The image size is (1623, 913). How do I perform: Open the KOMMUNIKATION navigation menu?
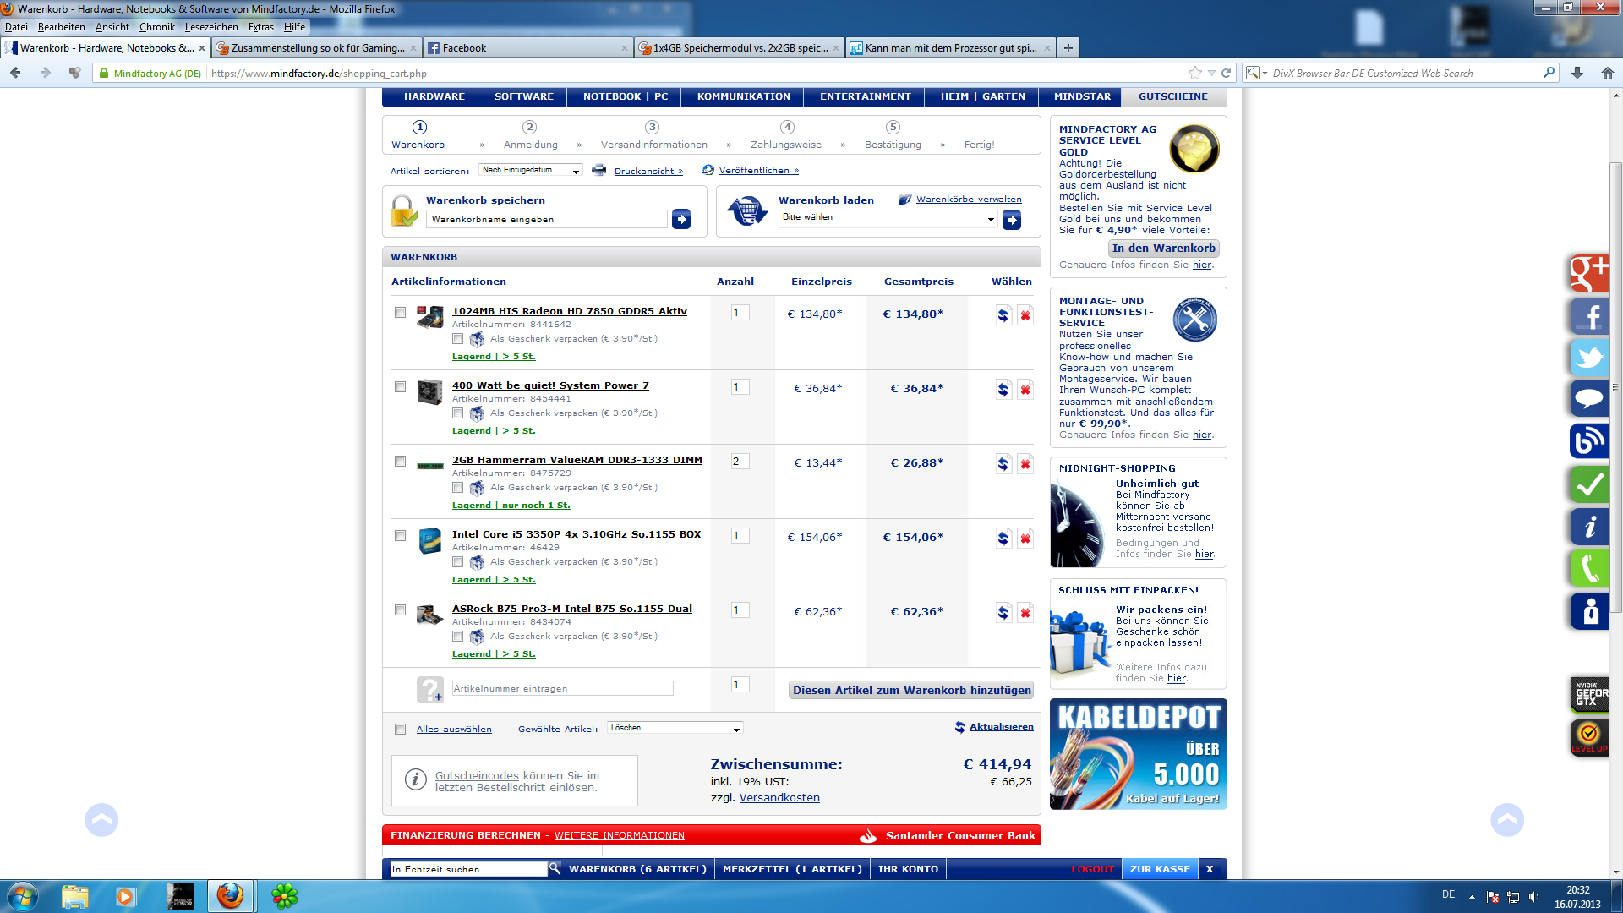point(744,96)
